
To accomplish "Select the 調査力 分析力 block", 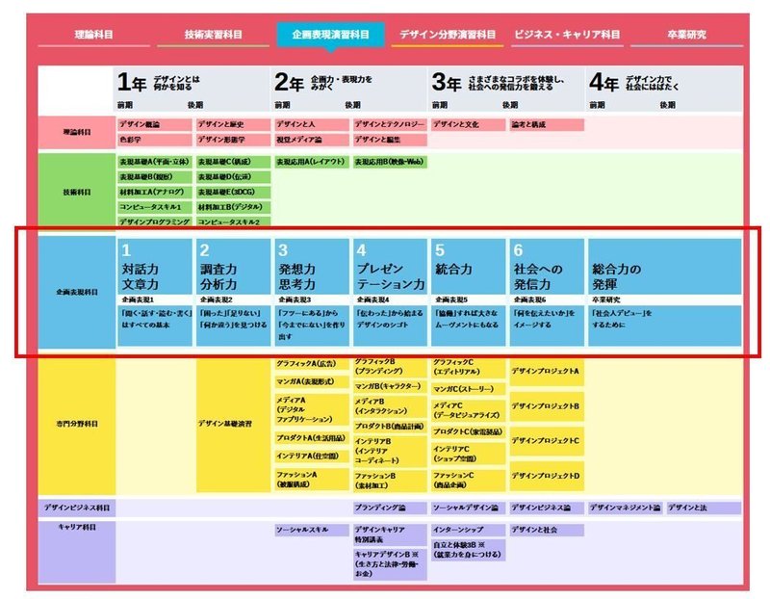I will (233, 267).
